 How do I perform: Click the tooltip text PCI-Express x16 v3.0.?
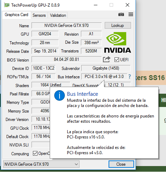tap(86, 137)
